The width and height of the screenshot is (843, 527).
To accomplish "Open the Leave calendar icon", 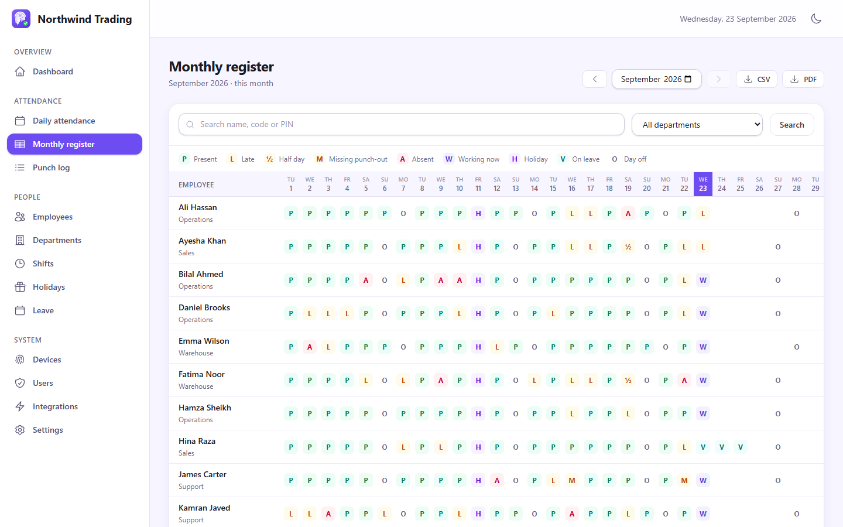I will point(20,310).
